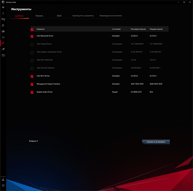Select the Management Engine Interface name
The height and width of the screenshot is (191, 193).
48,84
